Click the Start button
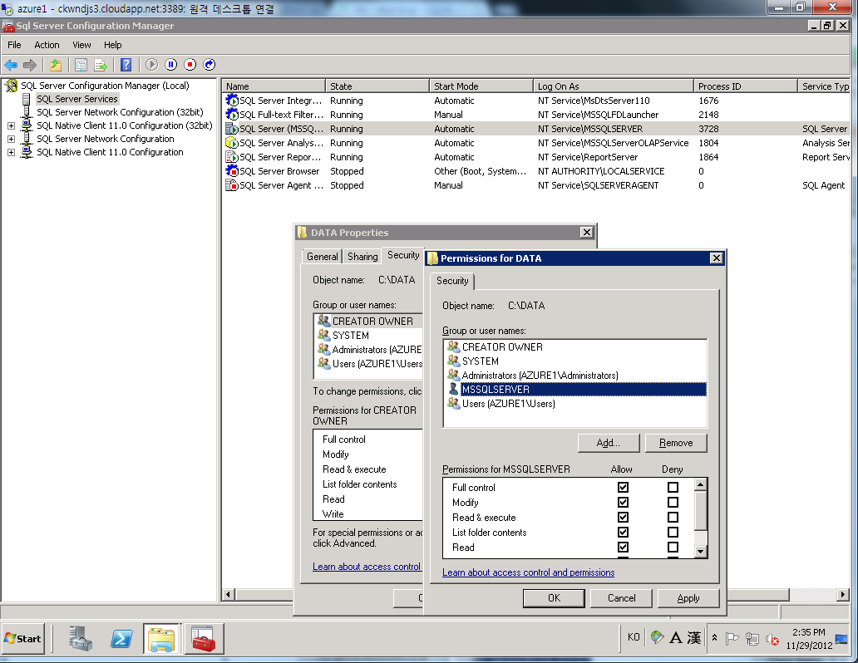The image size is (858, 663). coord(22,638)
